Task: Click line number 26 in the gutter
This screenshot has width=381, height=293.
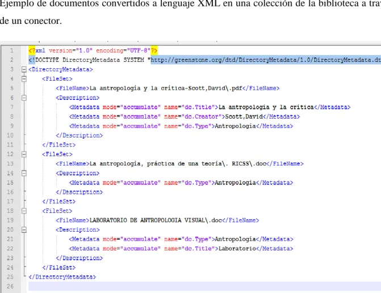Action: (x=10, y=286)
